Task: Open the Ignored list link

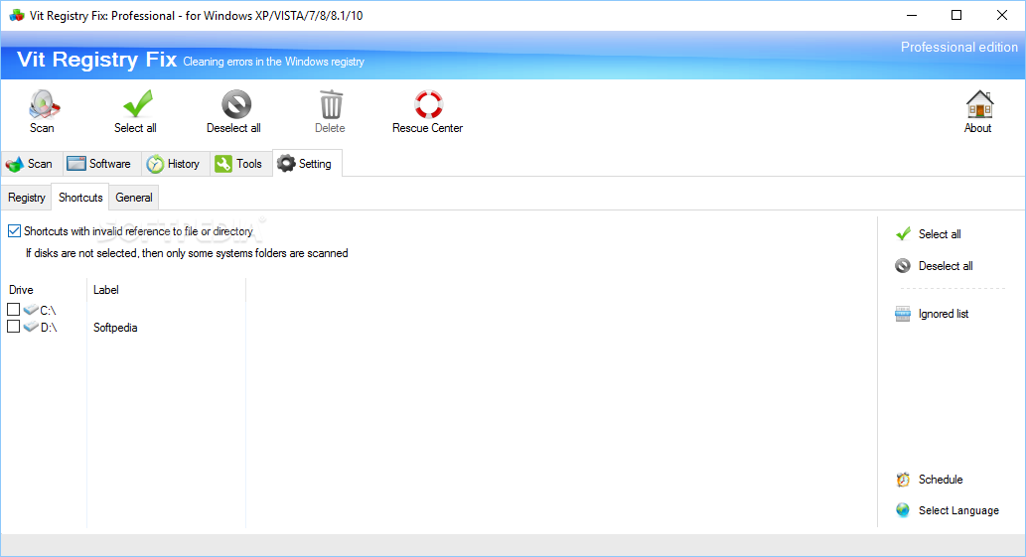Action: point(944,314)
